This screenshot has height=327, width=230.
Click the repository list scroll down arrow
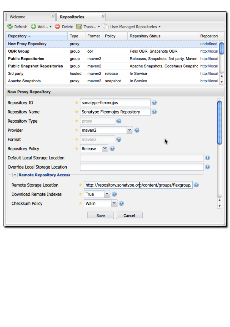[222, 82]
